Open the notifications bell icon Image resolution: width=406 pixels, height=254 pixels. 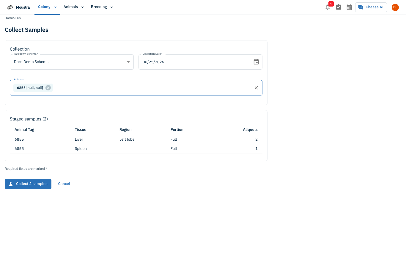[x=328, y=7]
